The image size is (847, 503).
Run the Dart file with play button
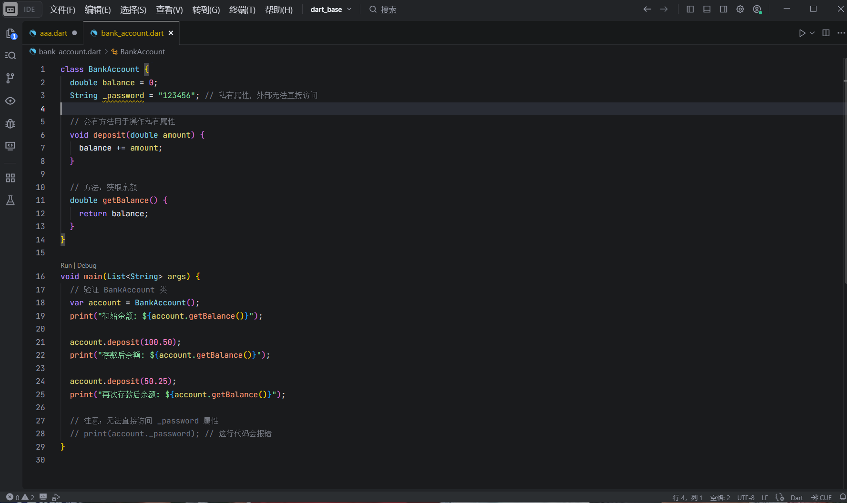[802, 33]
